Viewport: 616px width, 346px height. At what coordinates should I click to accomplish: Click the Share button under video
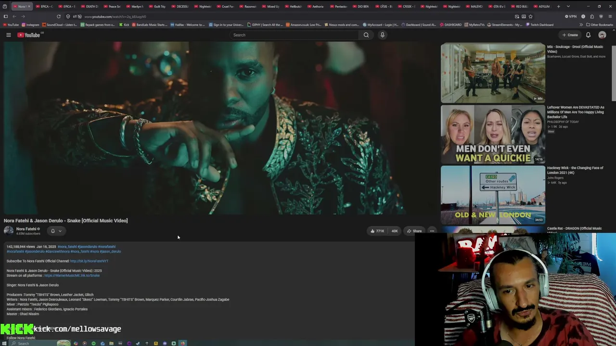[414, 231]
